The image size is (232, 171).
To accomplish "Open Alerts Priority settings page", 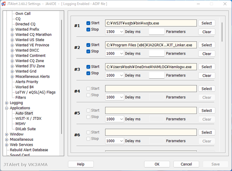I will [27, 82].
